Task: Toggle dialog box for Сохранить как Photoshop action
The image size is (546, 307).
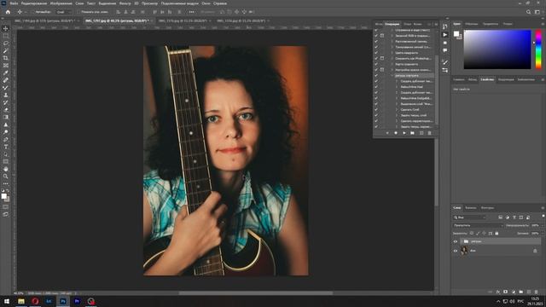Action: pyautogui.click(x=382, y=59)
